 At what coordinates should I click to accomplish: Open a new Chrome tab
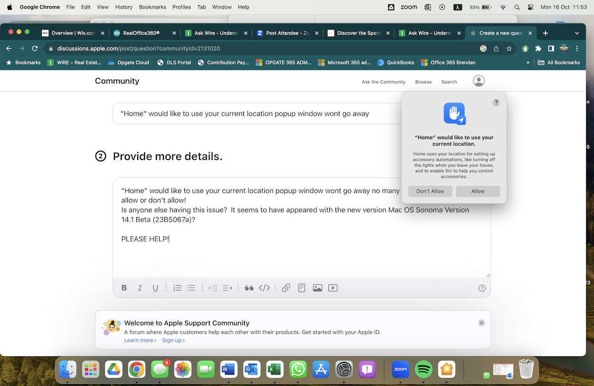click(546, 33)
